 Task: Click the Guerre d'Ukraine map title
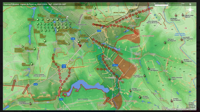(35, 4)
